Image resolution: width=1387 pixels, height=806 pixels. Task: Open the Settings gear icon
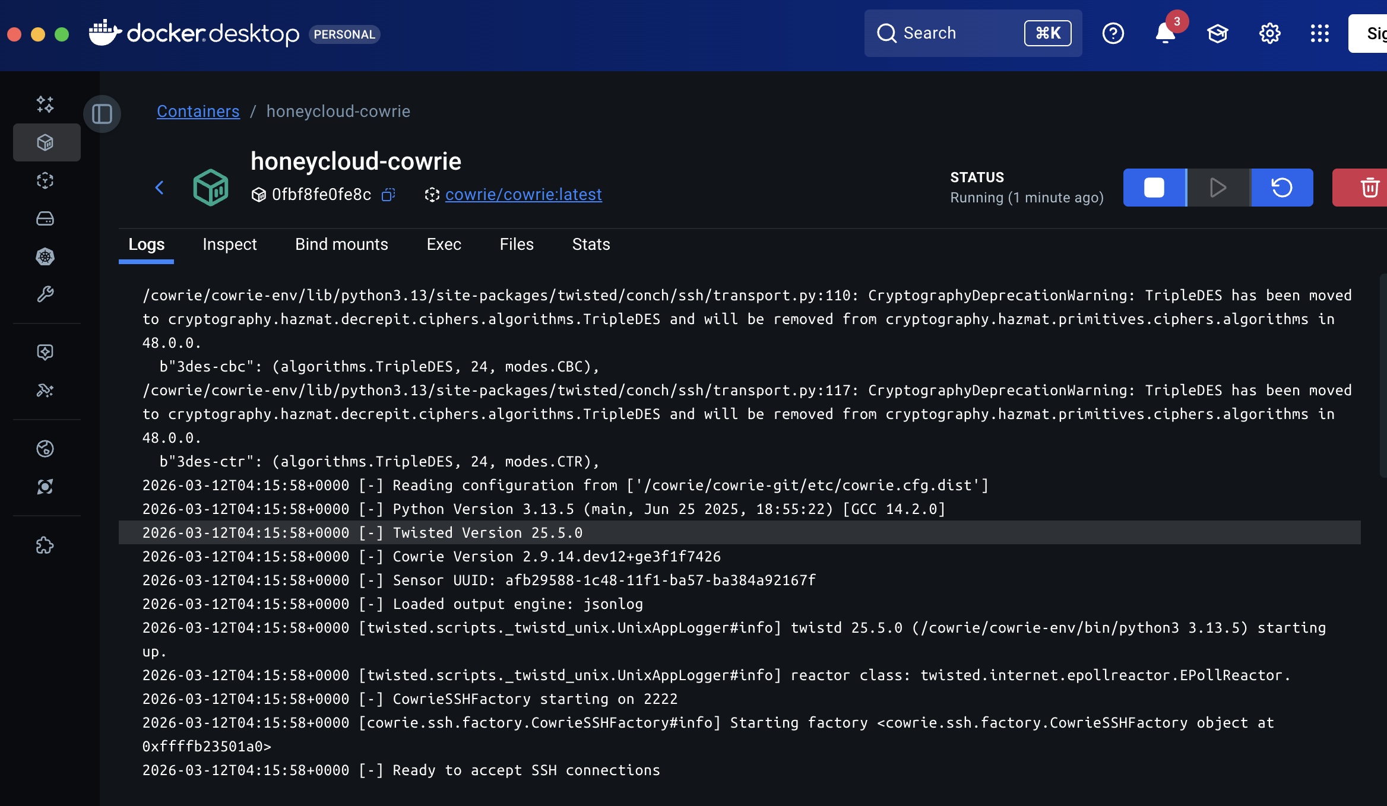point(1270,33)
